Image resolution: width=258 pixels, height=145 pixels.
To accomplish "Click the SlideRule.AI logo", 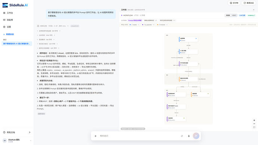I will 15,5.
